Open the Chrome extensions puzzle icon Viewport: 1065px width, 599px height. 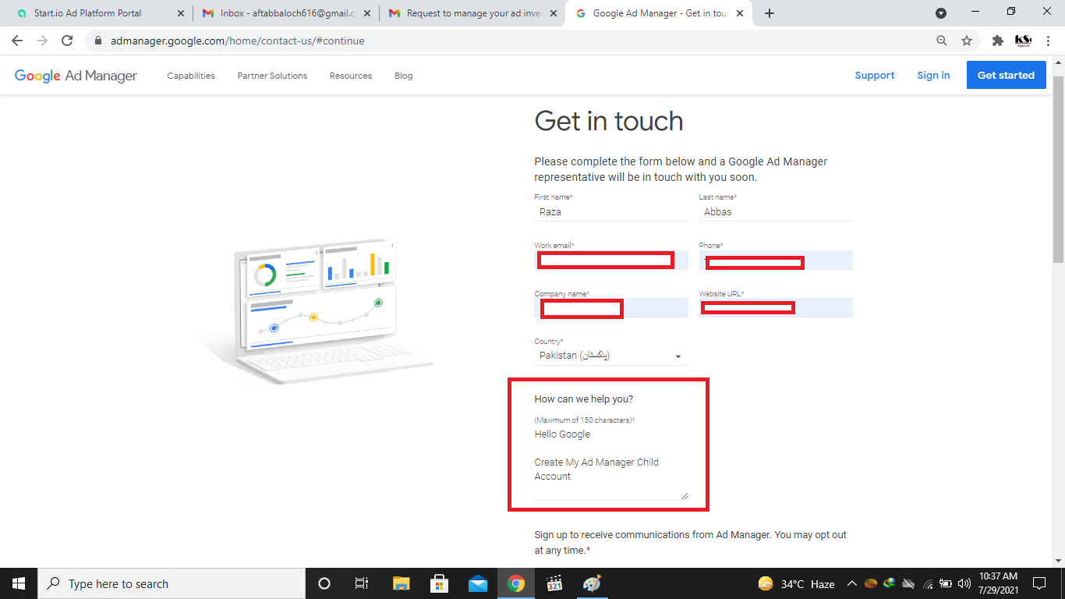(997, 41)
